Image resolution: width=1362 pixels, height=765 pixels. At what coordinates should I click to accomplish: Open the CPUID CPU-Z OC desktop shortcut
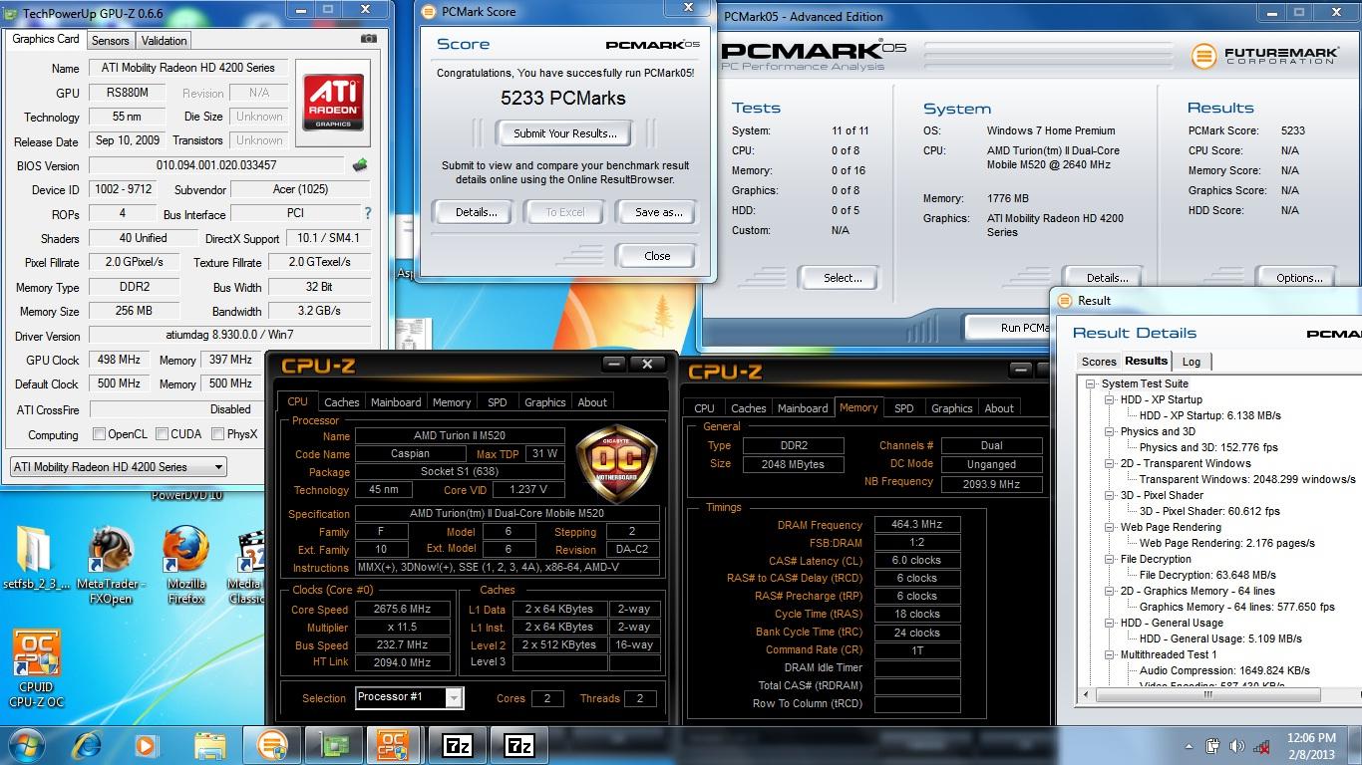point(35,667)
